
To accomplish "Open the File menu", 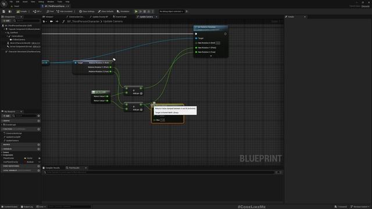I will (x=11, y=2).
